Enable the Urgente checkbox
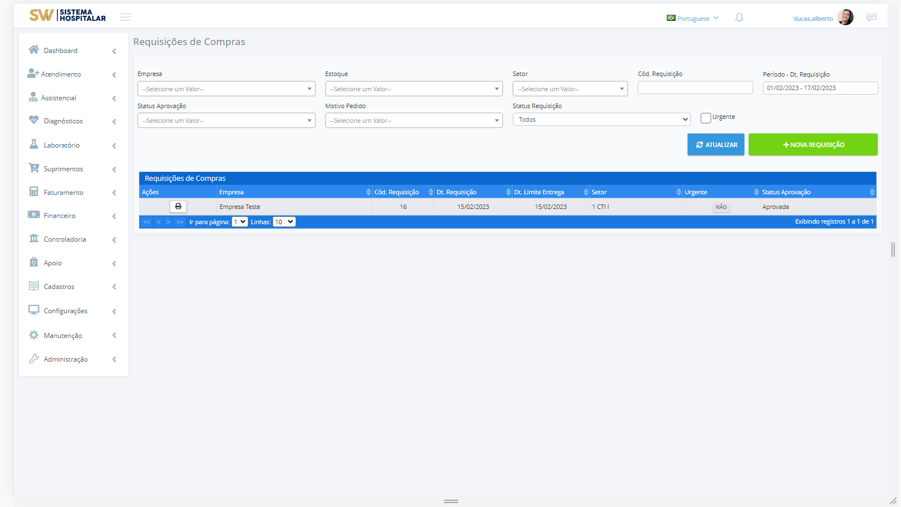 [706, 118]
